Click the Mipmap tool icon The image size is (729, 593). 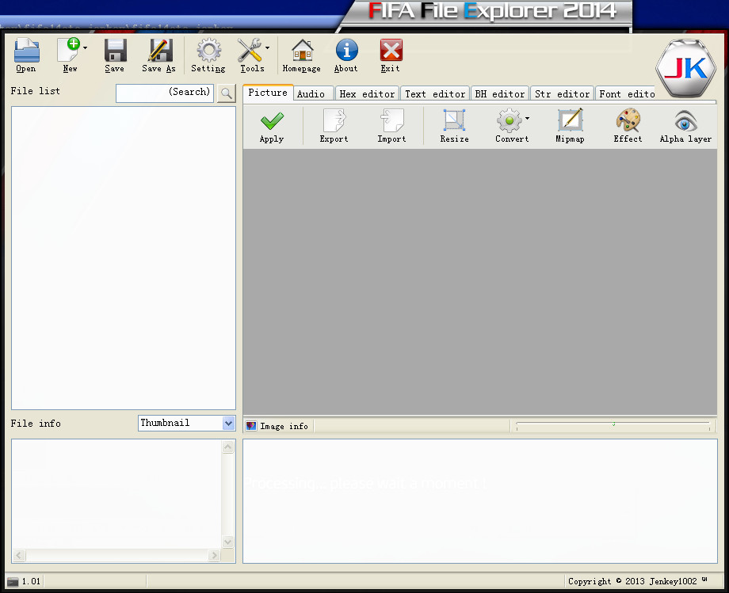(x=571, y=120)
